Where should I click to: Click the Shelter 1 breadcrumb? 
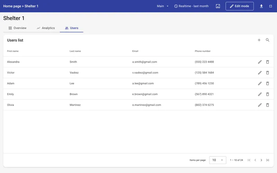31,6
